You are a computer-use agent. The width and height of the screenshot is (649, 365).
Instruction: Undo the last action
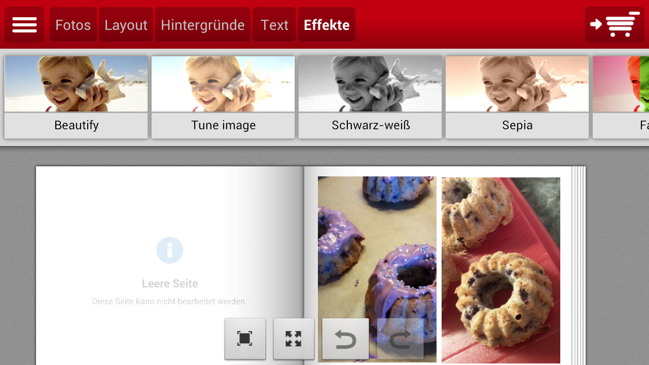tap(345, 339)
